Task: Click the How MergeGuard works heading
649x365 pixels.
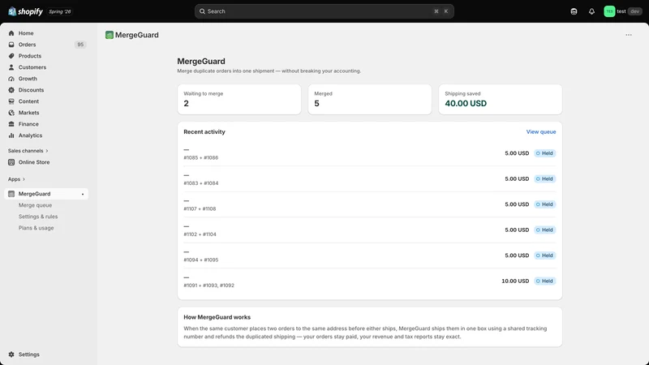Action: coord(217,317)
